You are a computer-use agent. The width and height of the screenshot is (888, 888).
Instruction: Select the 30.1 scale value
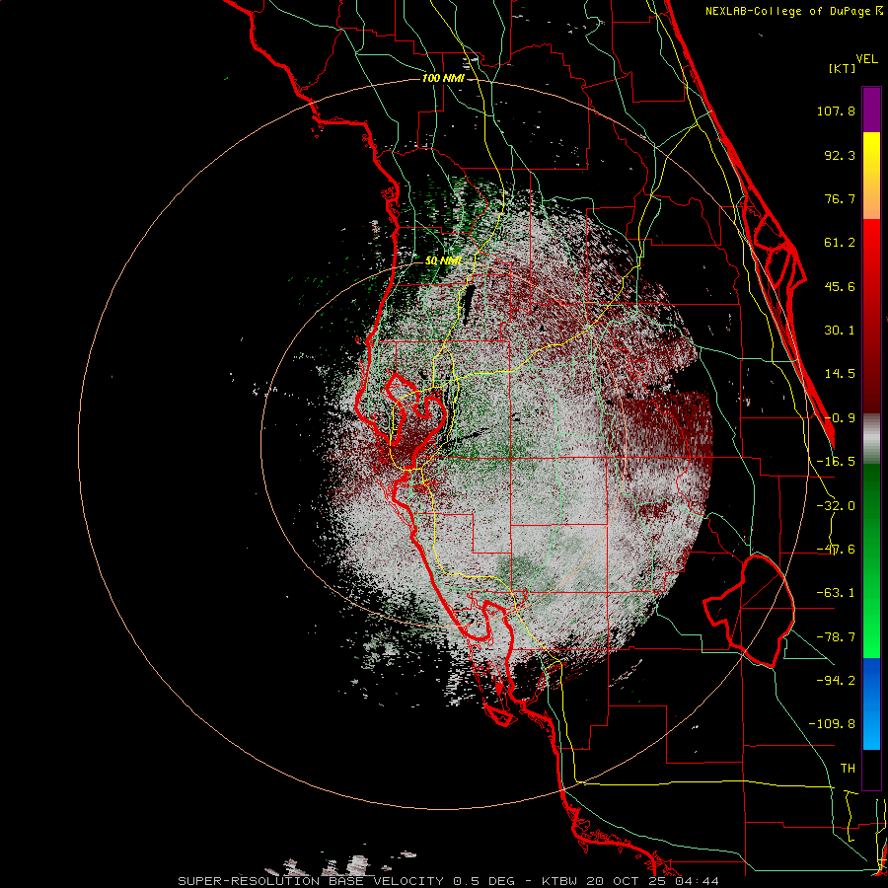coord(840,331)
